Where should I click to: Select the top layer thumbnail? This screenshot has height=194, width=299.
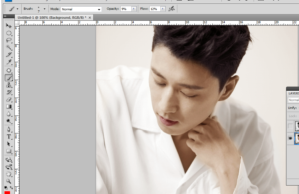[297, 126]
